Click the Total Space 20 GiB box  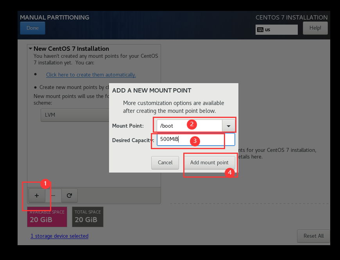(88, 217)
